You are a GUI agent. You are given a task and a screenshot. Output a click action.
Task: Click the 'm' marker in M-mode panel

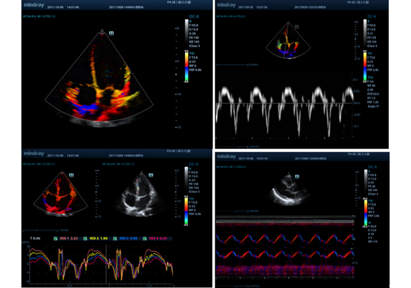tap(296, 177)
